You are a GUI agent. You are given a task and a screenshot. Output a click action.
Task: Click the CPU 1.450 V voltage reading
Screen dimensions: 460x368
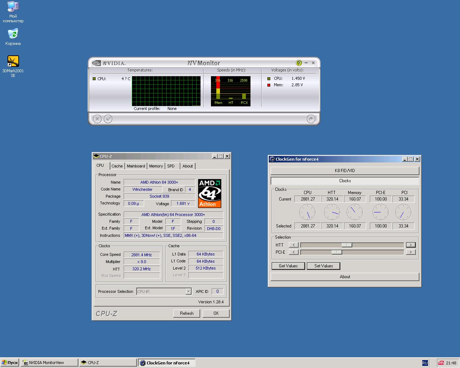pos(298,78)
